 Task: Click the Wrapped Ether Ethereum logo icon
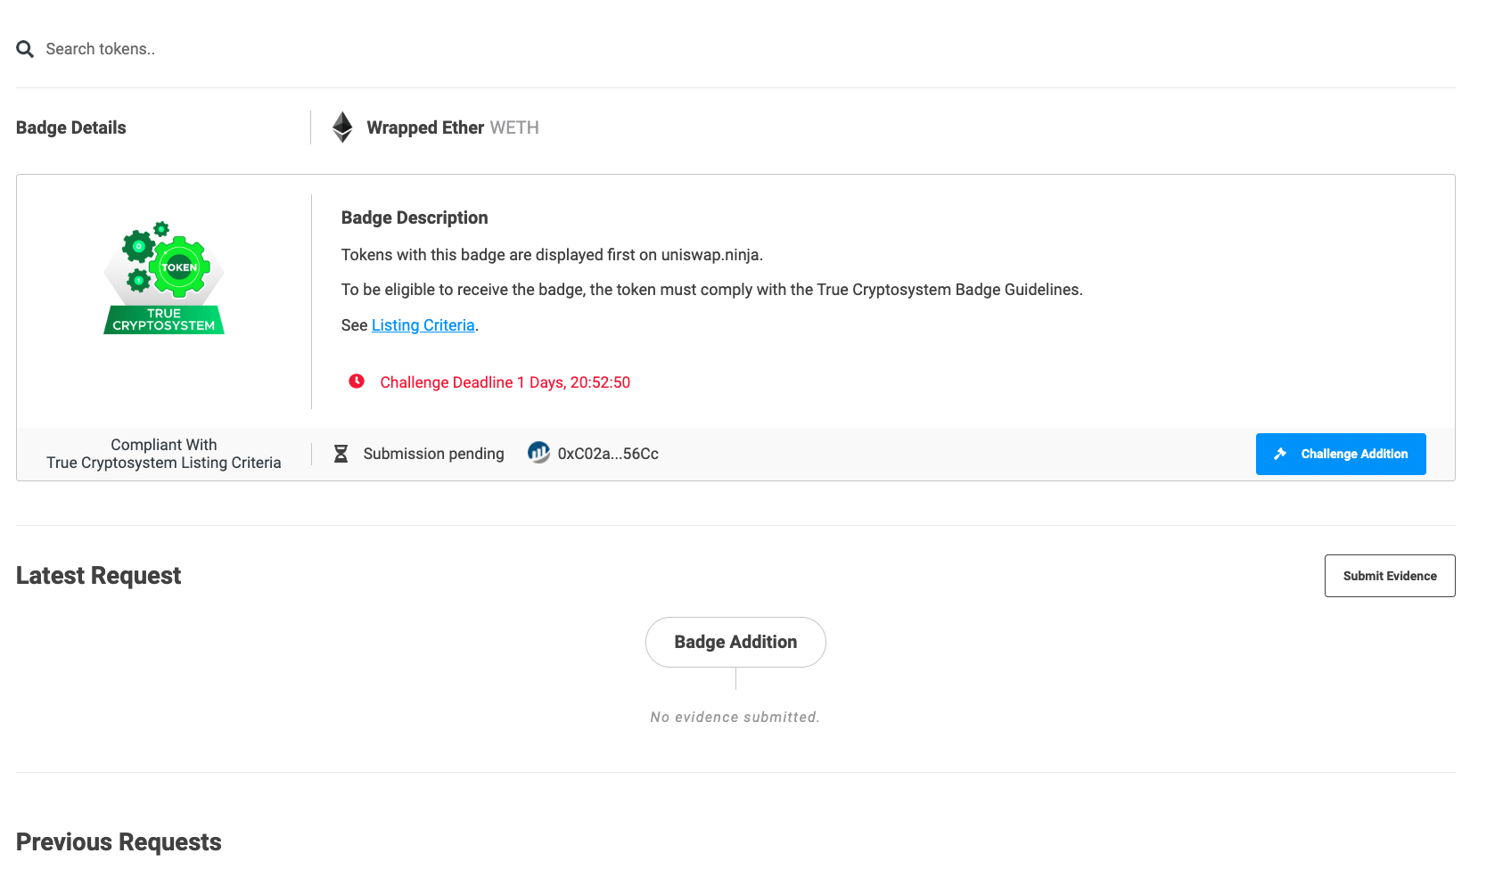pyautogui.click(x=342, y=127)
